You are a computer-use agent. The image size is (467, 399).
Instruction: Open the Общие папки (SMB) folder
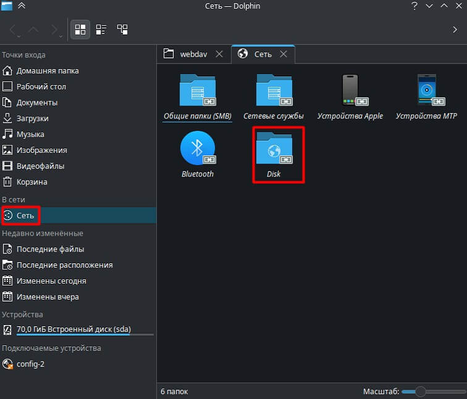[198, 97]
